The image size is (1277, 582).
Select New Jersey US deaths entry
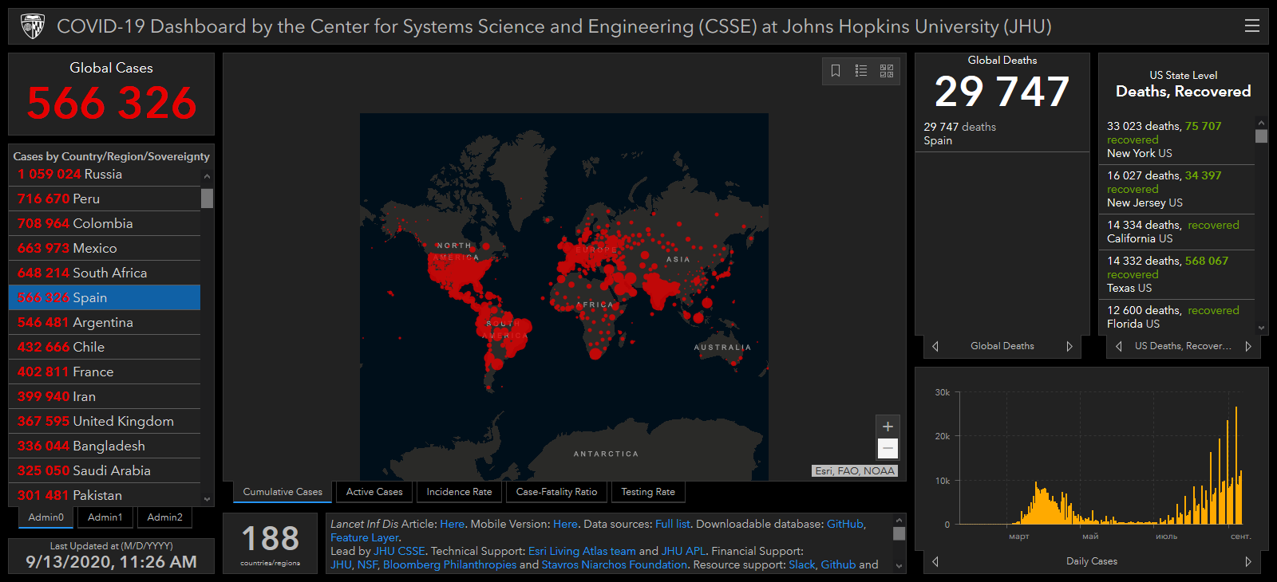pos(1177,189)
